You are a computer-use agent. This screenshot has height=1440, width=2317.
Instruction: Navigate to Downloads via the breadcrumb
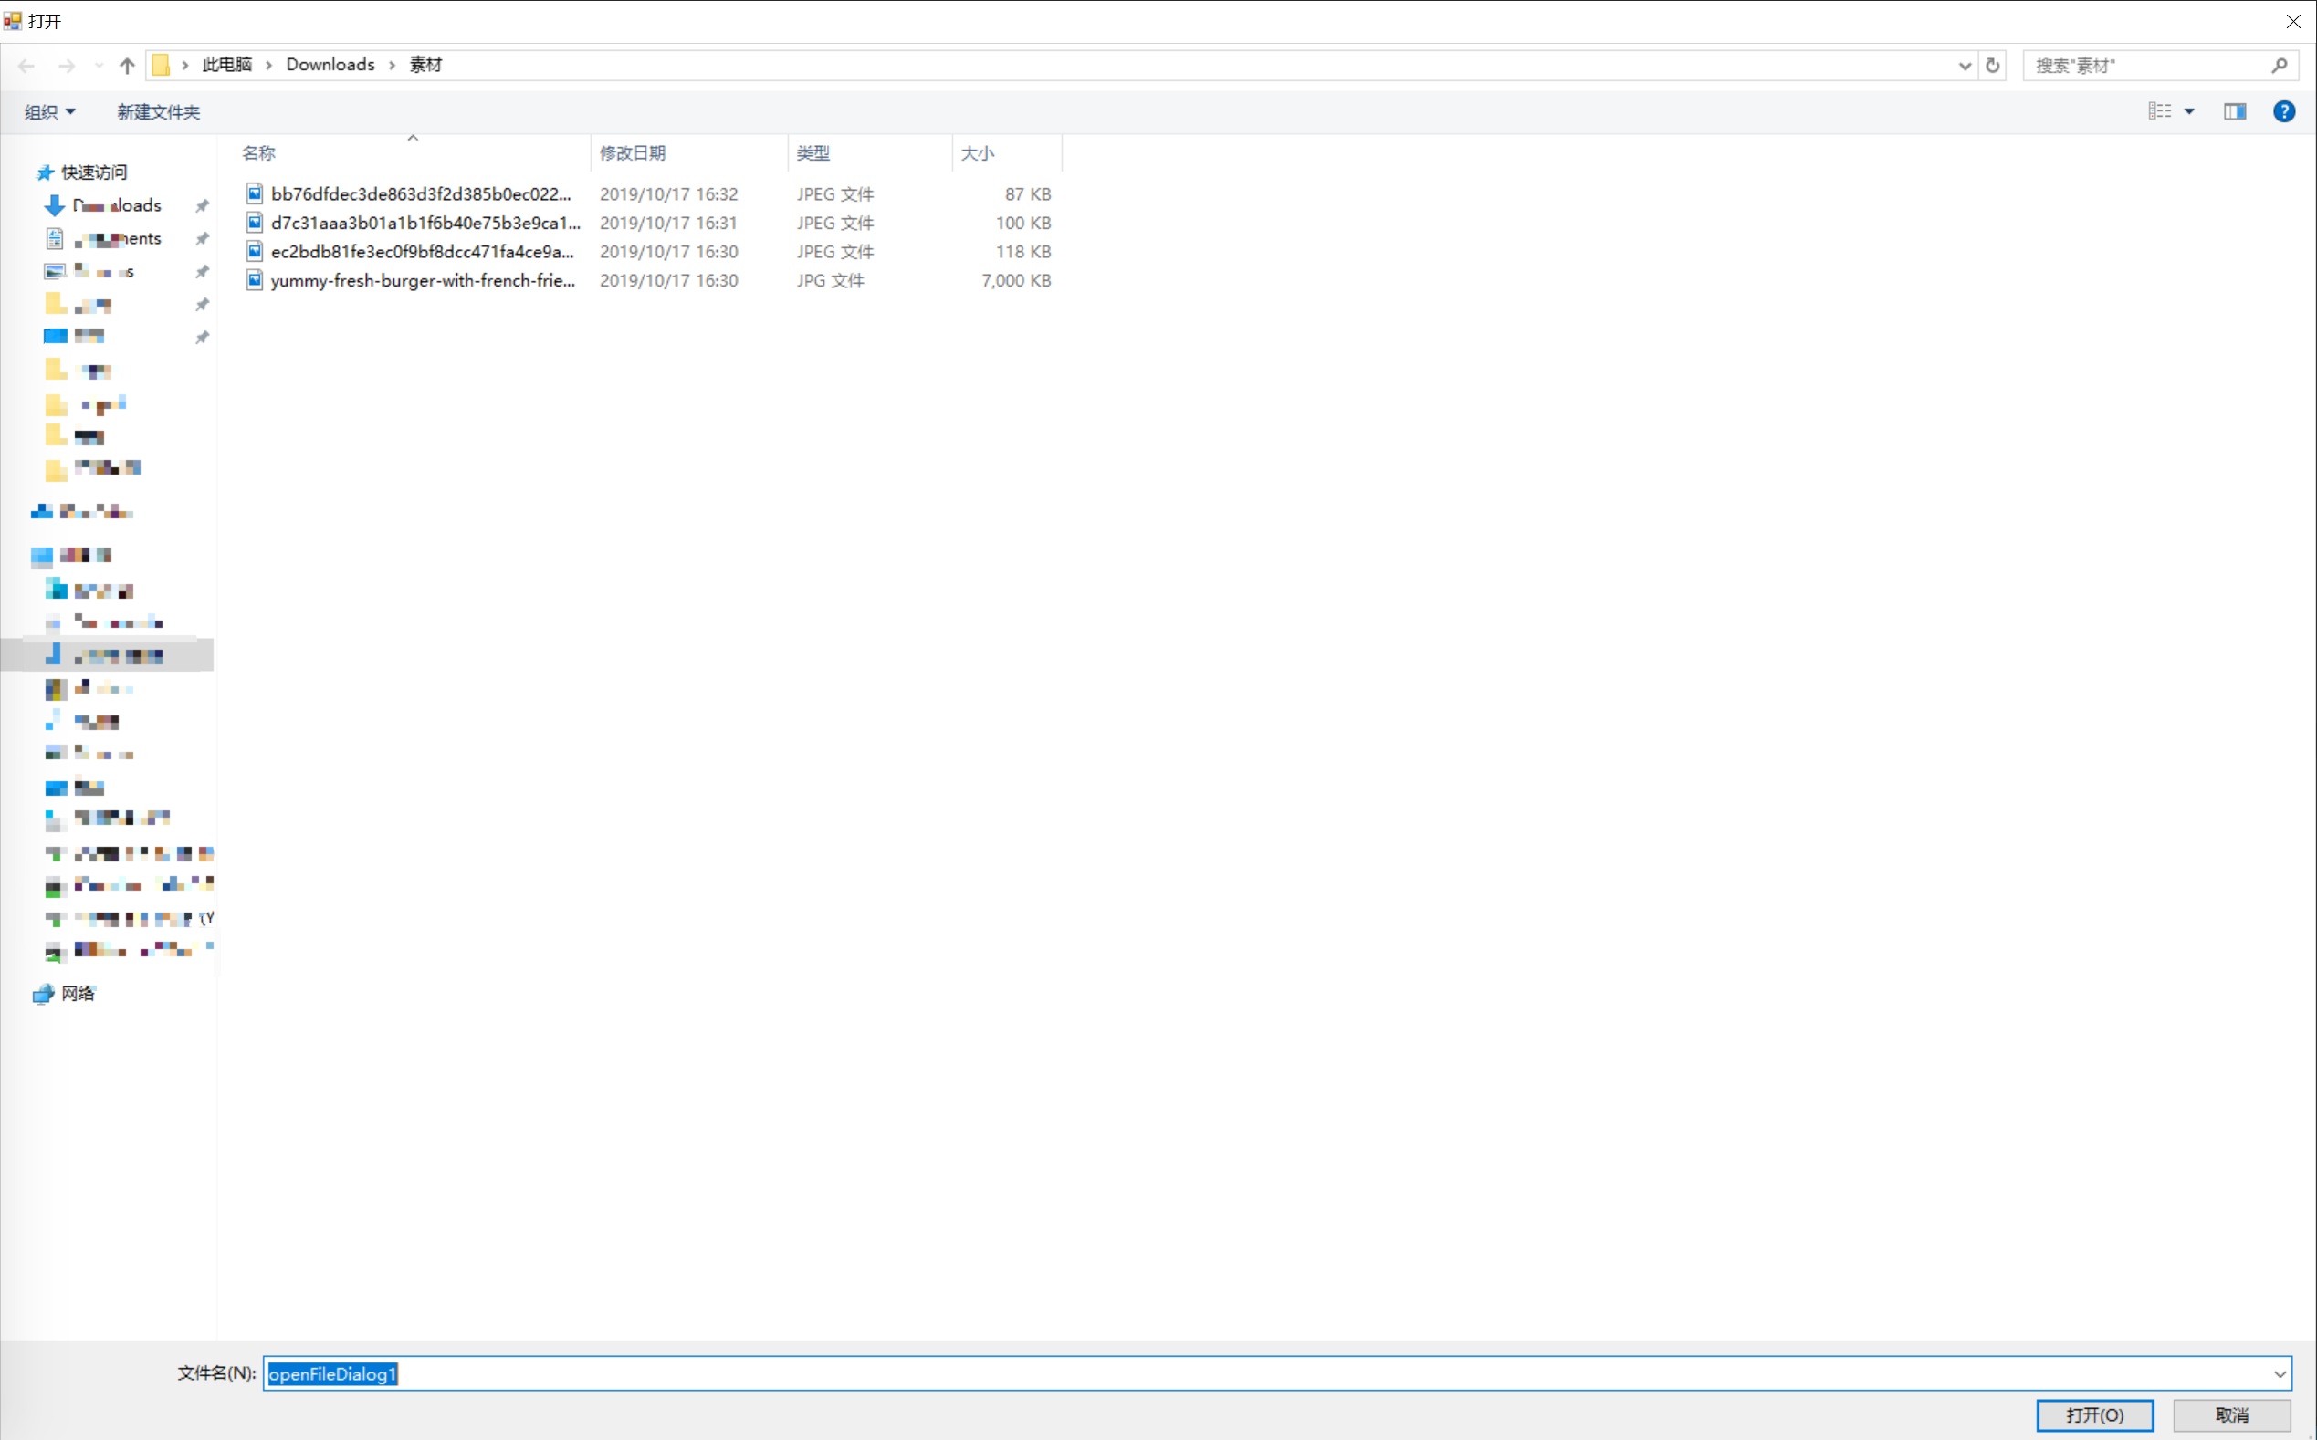click(x=330, y=63)
